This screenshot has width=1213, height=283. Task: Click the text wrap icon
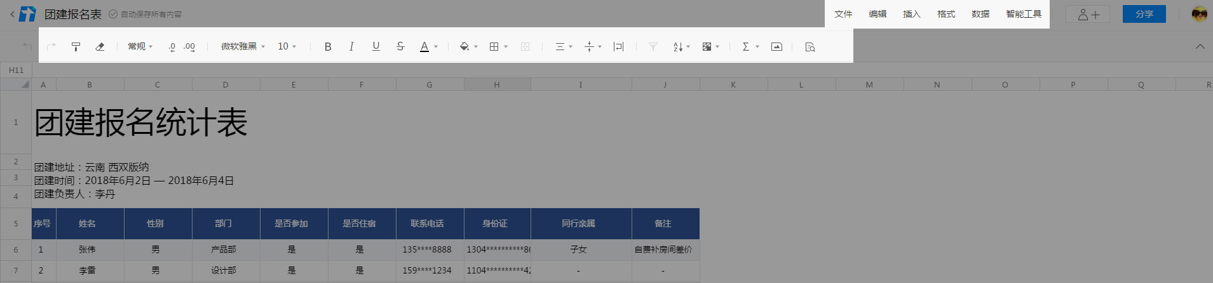click(x=618, y=46)
